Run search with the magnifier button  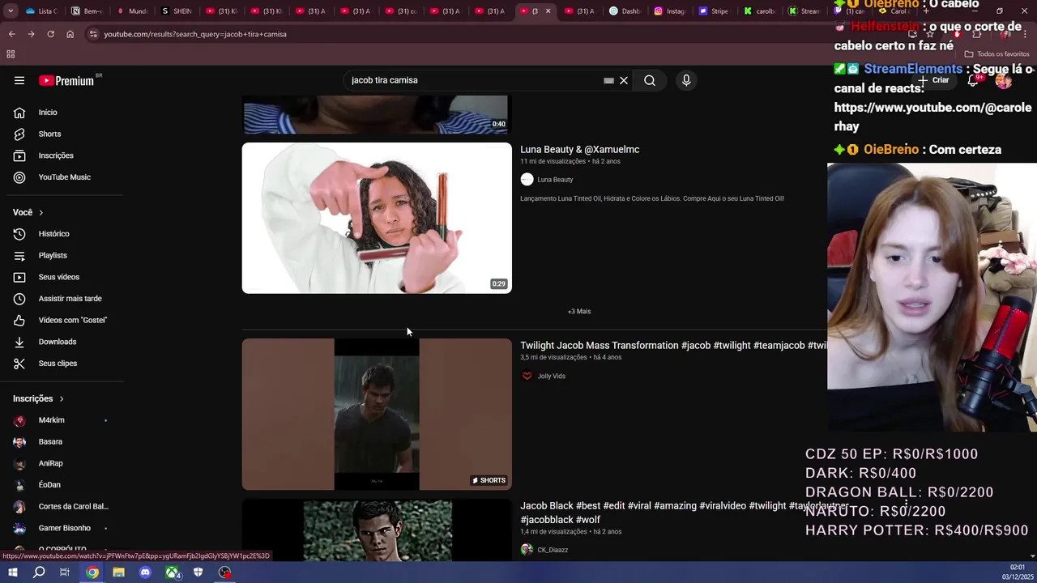tap(650, 80)
